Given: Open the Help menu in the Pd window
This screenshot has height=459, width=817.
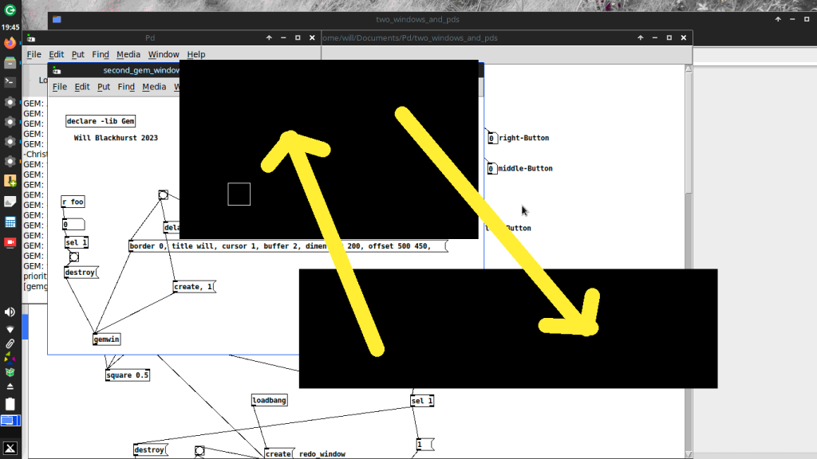Looking at the screenshot, I should pos(196,54).
